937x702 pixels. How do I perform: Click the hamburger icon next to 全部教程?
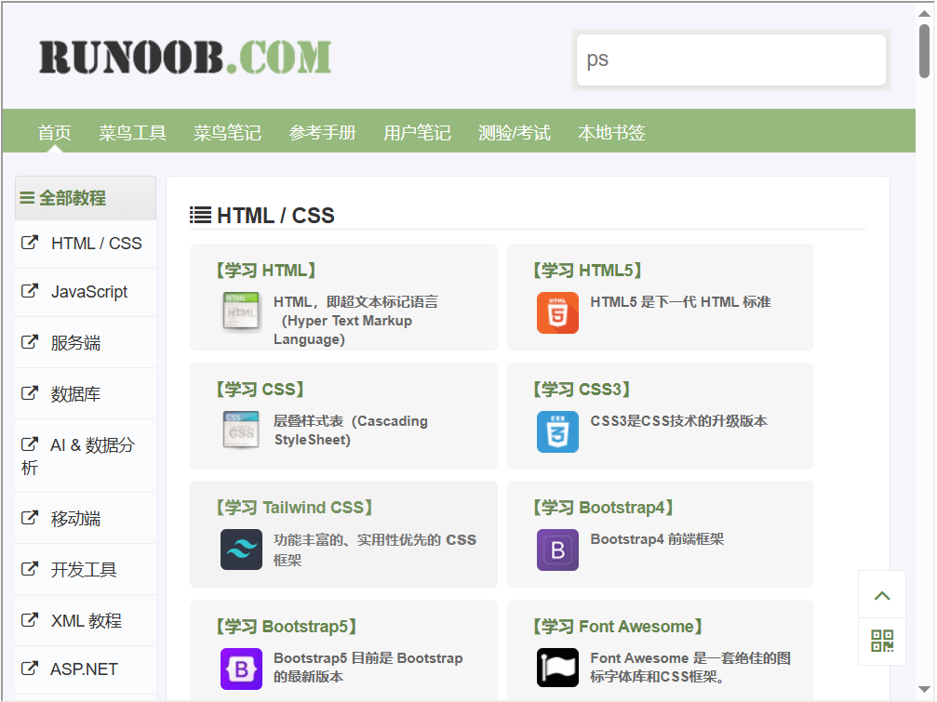coord(27,198)
